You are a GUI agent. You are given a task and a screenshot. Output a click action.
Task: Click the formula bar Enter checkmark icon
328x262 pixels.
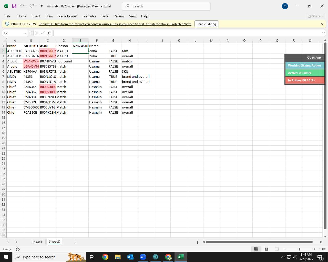[43, 33]
